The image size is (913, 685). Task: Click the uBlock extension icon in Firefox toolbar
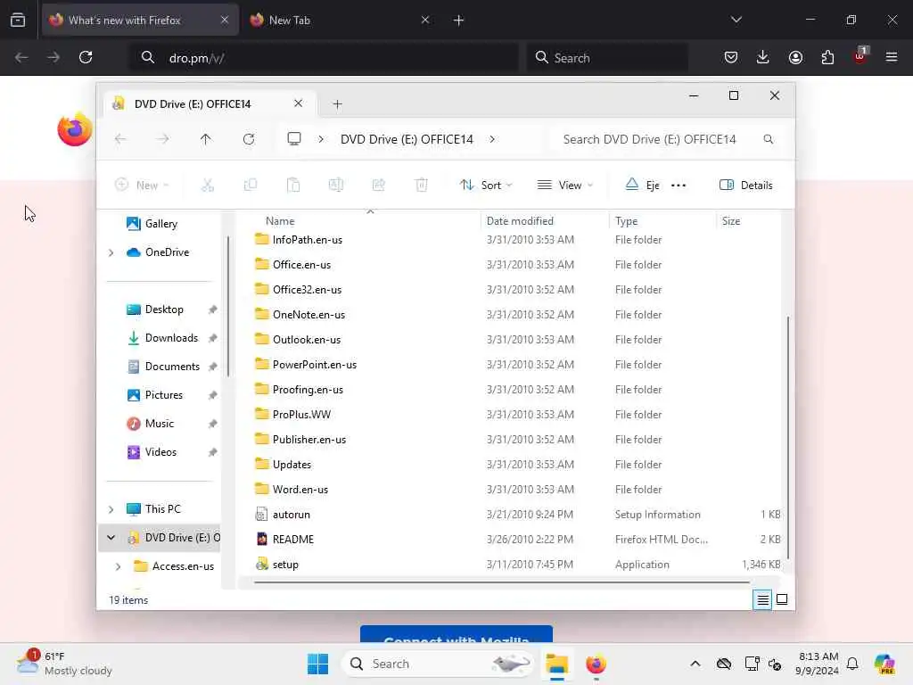[860, 56]
